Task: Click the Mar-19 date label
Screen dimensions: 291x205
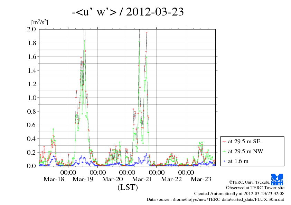Action: pos(83,179)
